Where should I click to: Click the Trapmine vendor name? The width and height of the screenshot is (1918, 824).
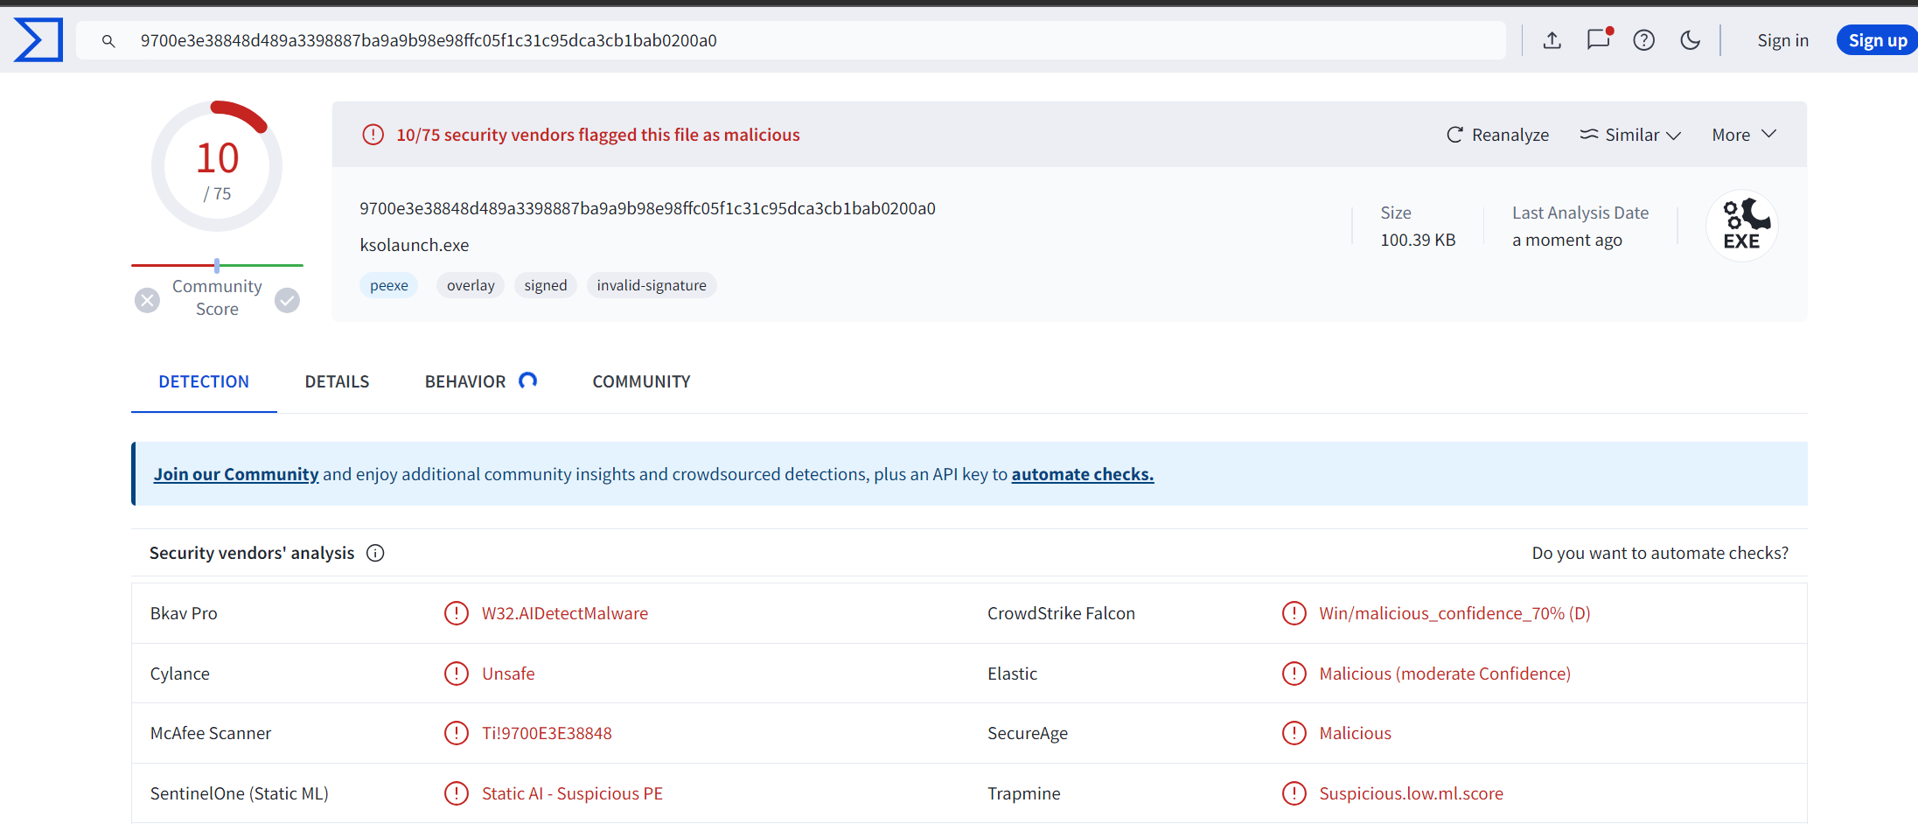[1023, 793]
